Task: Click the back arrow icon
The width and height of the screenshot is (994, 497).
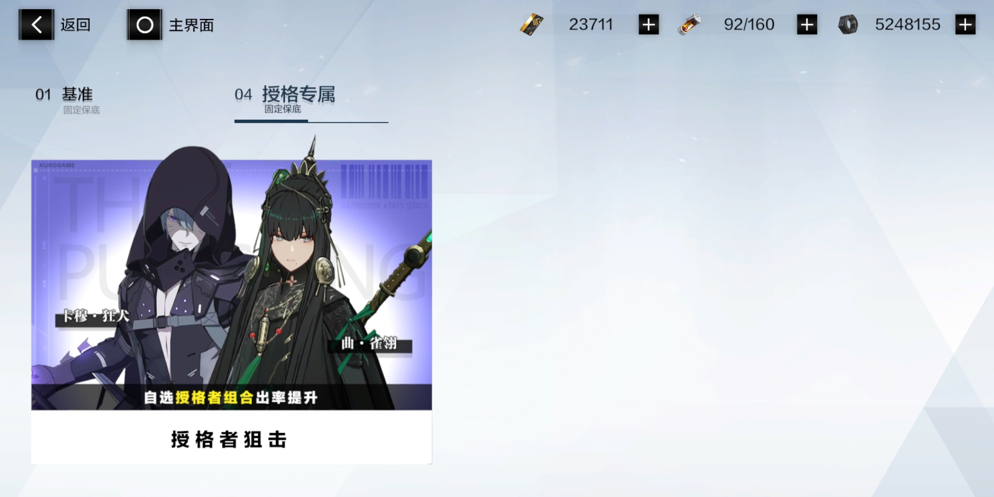Action: [x=36, y=24]
